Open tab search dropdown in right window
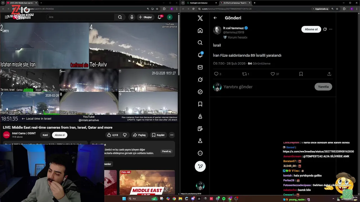 coord(183,3)
